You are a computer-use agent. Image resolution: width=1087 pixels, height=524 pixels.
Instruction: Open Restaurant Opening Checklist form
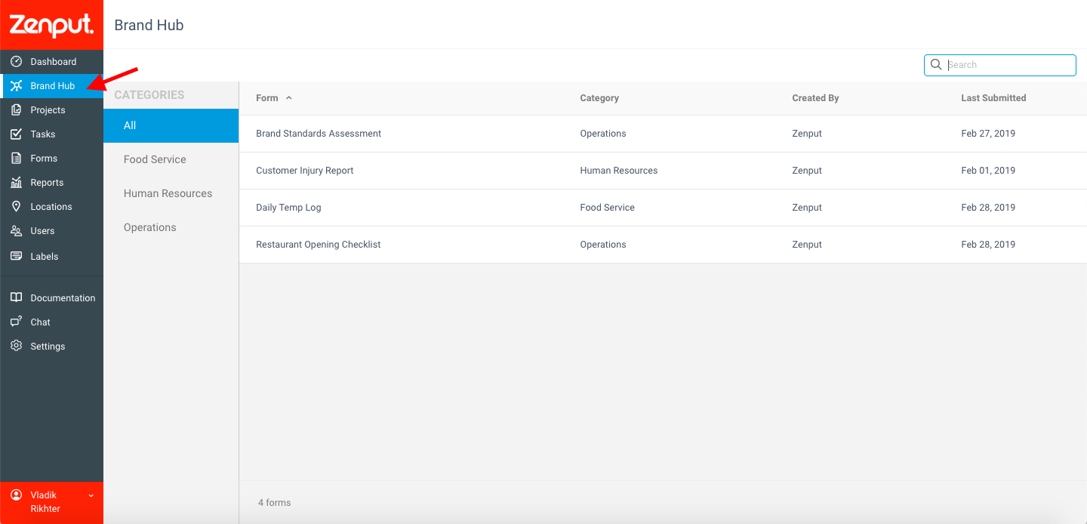point(319,245)
